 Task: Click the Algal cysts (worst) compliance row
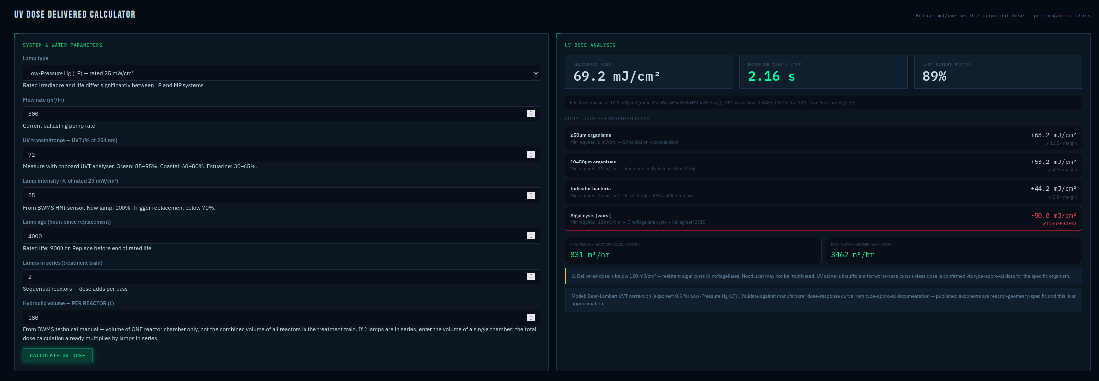823,218
